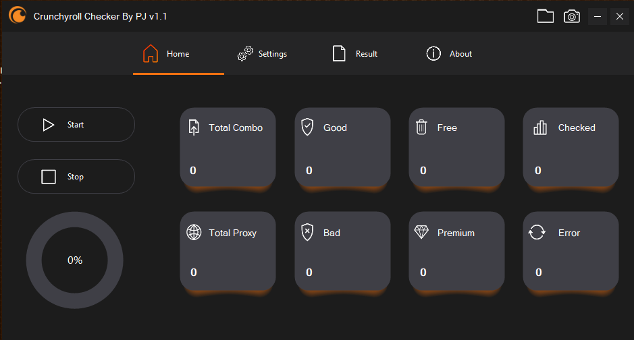Click the Premium diamond icon
Screen dimensions: 634x340
click(x=421, y=232)
